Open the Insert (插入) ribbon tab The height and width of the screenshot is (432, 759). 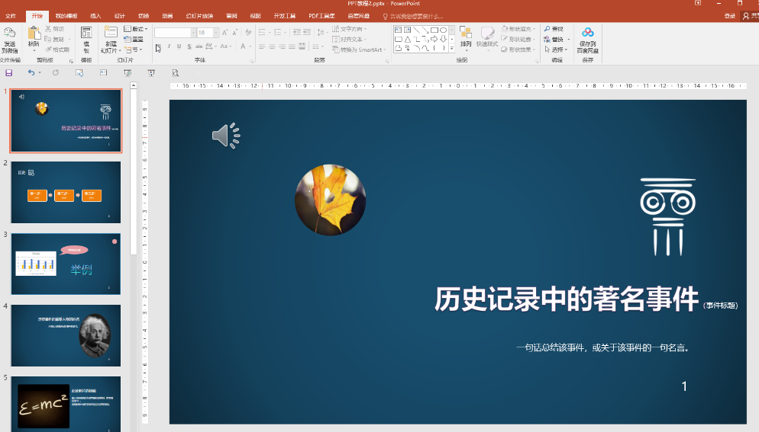click(95, 15)
